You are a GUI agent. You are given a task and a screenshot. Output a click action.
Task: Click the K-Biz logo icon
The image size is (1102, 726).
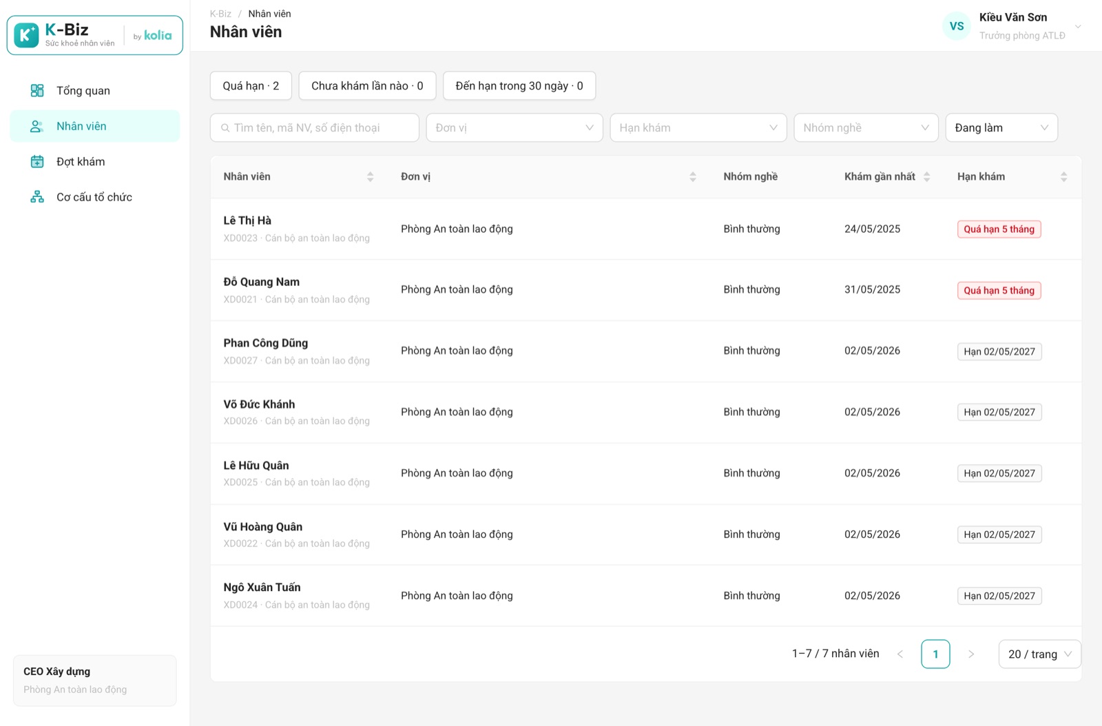[26, 35]
